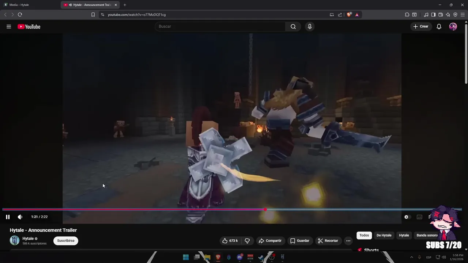
Task: Close the Hytale Announcement Trailer tab
Action: pyautogui.click(x=116, y=5)
